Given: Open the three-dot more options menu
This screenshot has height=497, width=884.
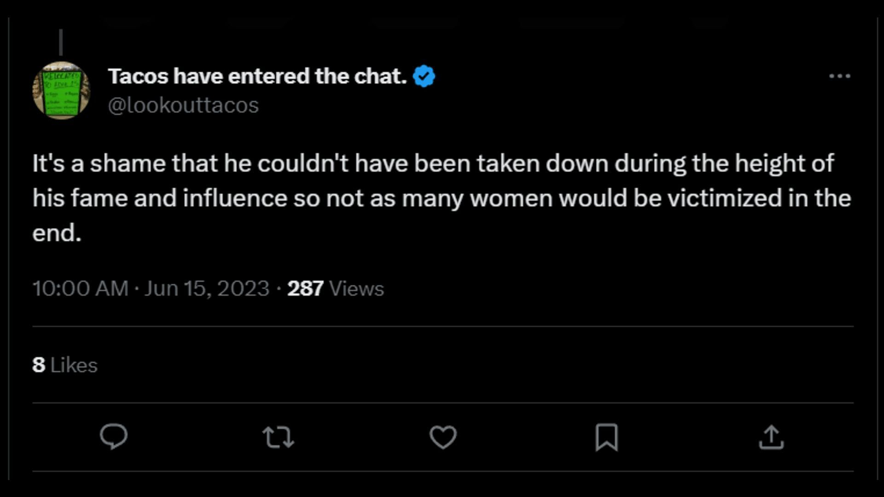Looking at the screenshot, I should pos(839,76).
